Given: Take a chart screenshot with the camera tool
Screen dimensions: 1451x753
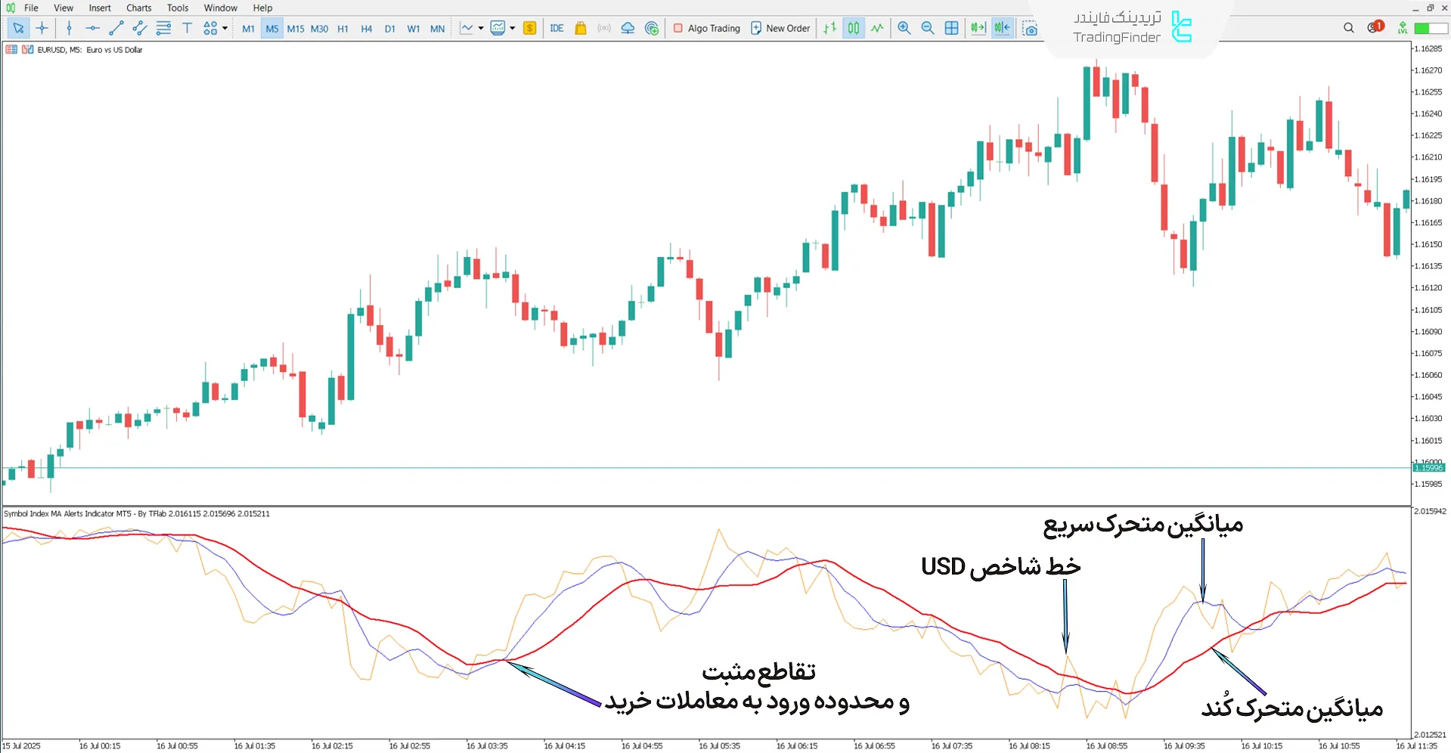Looking at the screenshot, I should coord(1031,28).
